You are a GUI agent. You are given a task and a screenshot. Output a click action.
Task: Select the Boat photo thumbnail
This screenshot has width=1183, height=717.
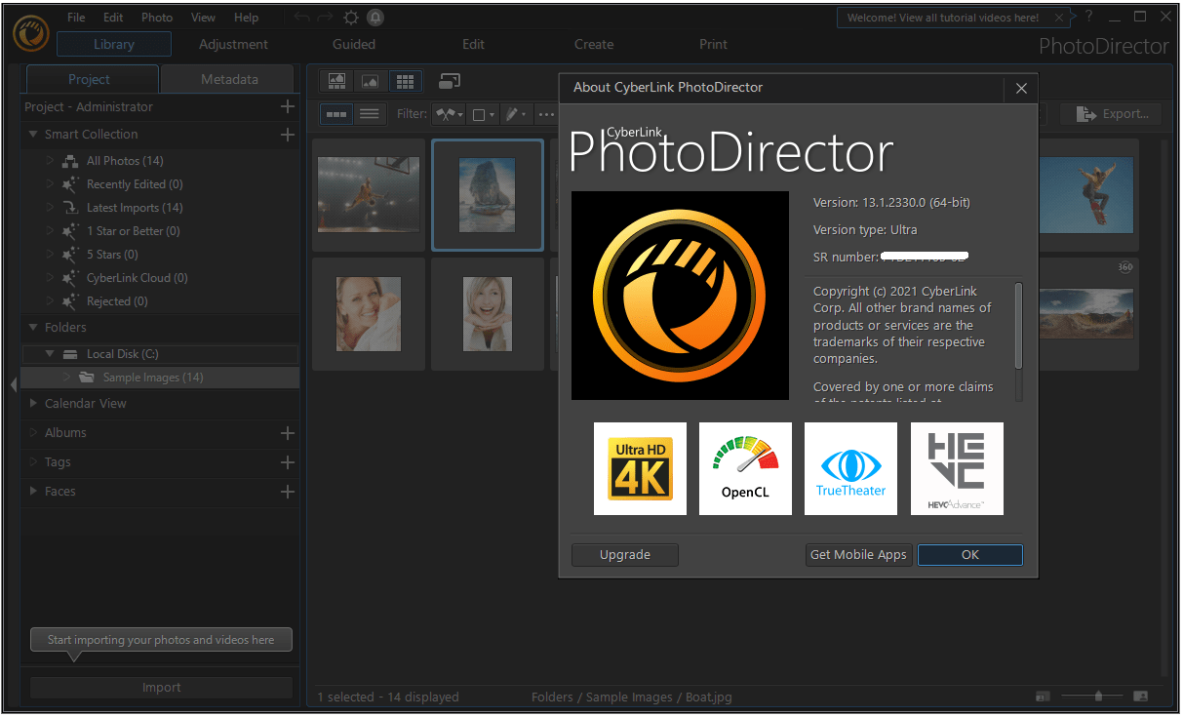click(x=488, y=194)
